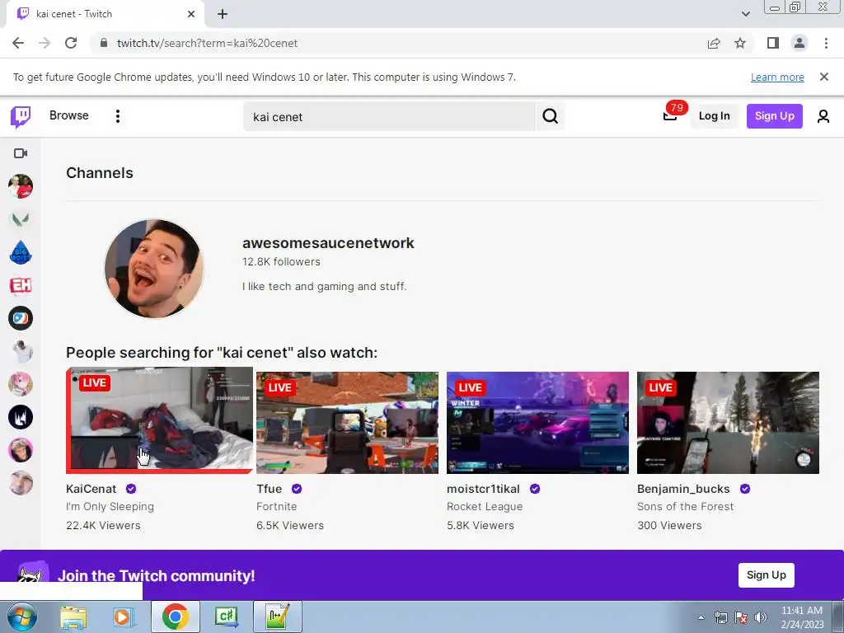The height and width of the screenshot is (633, 844).
Task: Open the dark circle sidebar channel with blue-orange logo
Action: point(21,318)
